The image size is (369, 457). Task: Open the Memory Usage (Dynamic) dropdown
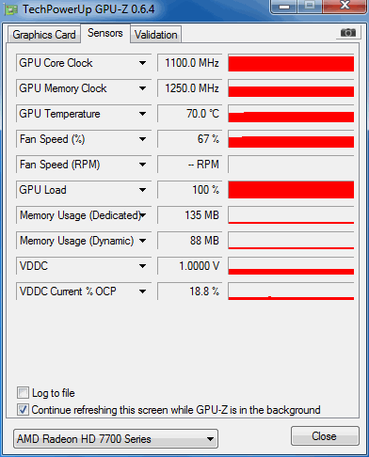pos(142,241)
